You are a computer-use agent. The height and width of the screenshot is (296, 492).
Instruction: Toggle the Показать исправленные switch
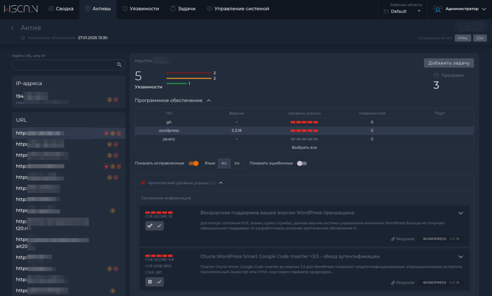click(194, 163)
